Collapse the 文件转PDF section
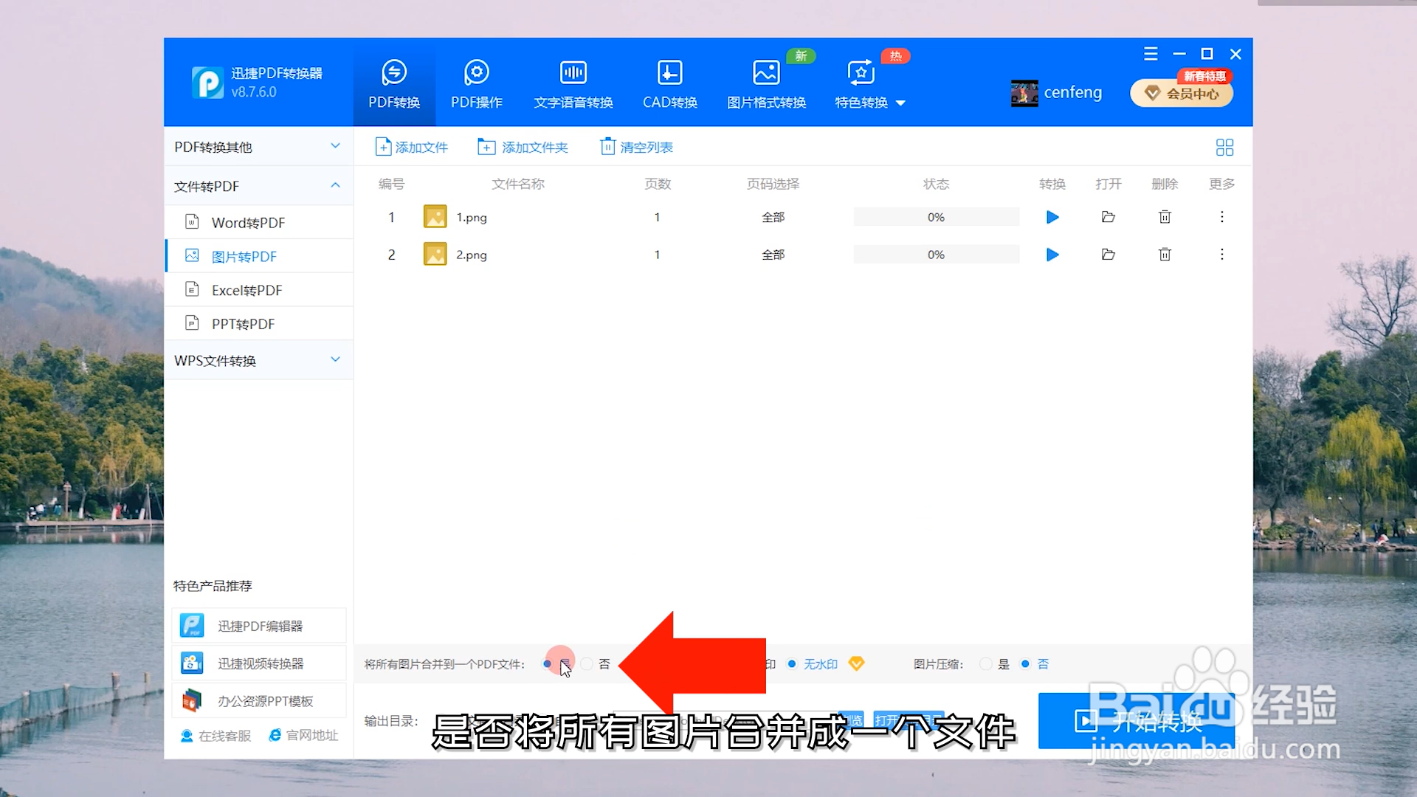The image size is (1417, 797). click(335, 186)
